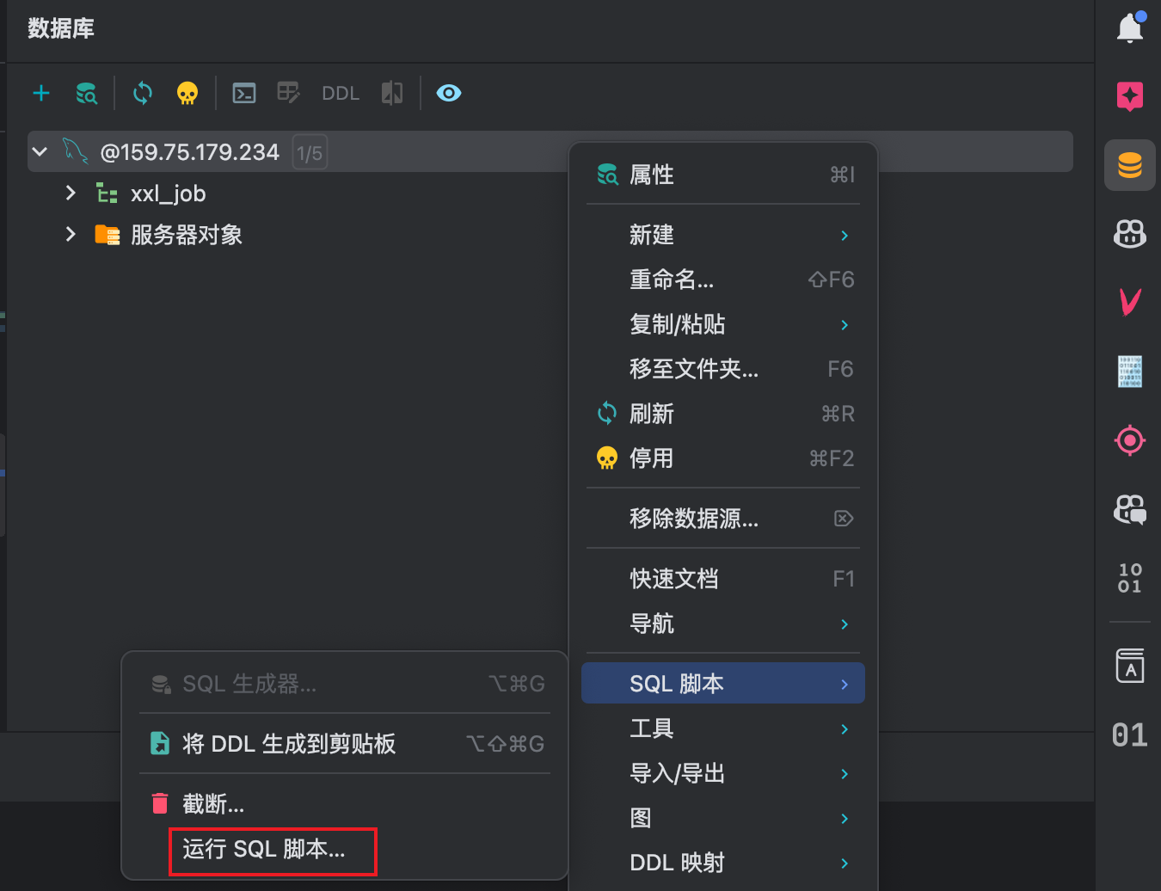
Task: Expand the 服务器对象 tree node
Action: click(x=70, y=234)
